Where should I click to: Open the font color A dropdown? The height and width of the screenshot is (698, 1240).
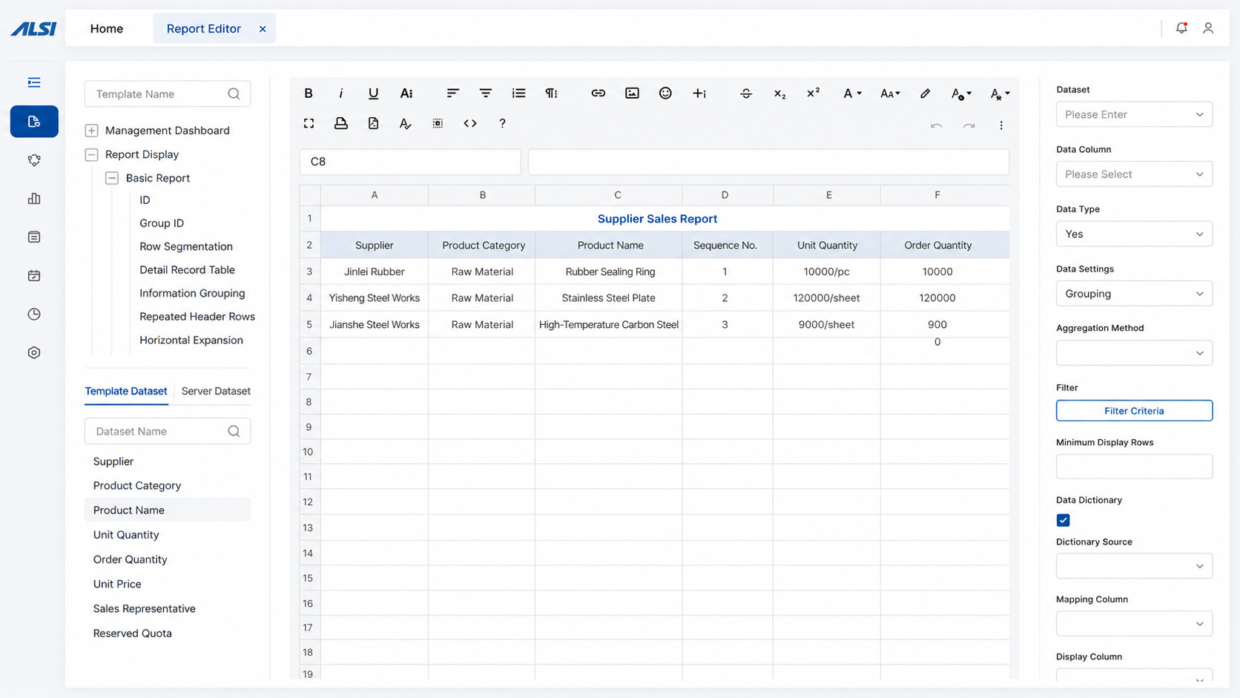[852, 93]
